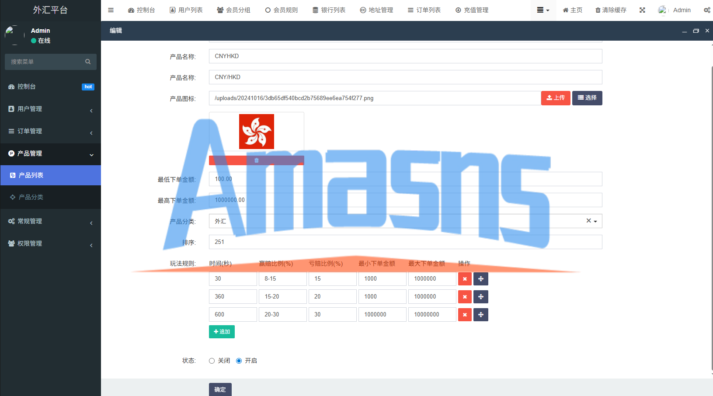Click the 选择 choose-file button
Image resolution: width=713 pixels, height=396 pixels.
tap(587, 98)
